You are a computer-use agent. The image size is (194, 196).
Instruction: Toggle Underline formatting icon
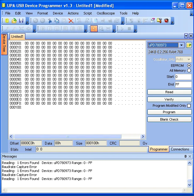coord(57,29)
